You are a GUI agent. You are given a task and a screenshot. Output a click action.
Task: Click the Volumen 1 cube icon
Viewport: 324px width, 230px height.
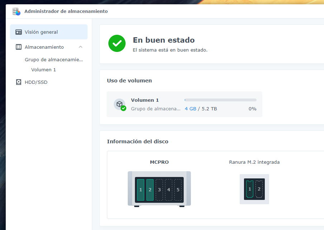(x=119, y=104)
